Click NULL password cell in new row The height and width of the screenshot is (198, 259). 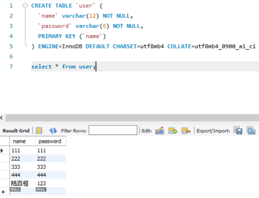click(x=51, y=191)
